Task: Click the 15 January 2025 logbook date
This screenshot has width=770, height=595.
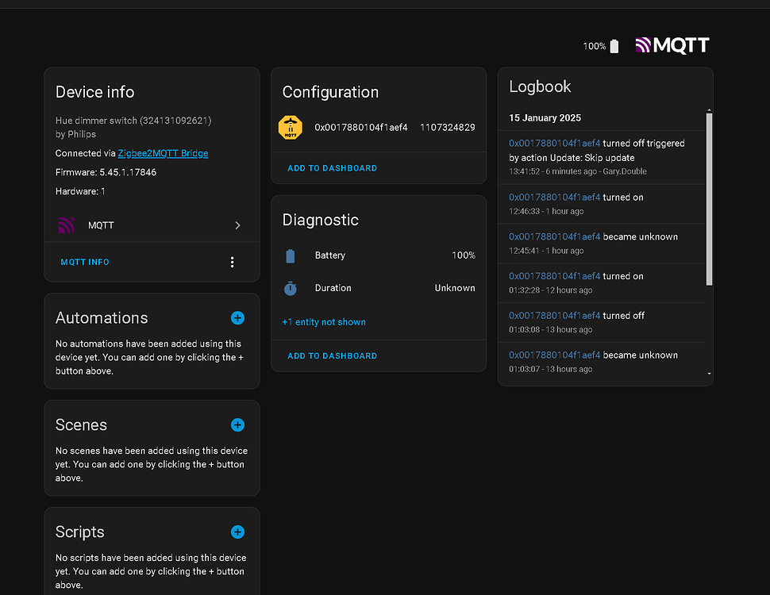Action: pos(545,118)
